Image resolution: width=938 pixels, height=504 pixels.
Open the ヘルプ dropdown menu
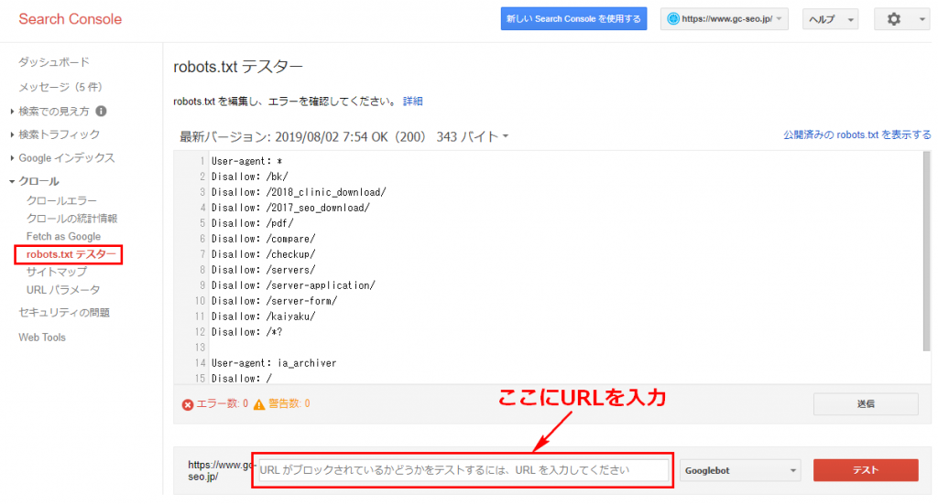830,19
